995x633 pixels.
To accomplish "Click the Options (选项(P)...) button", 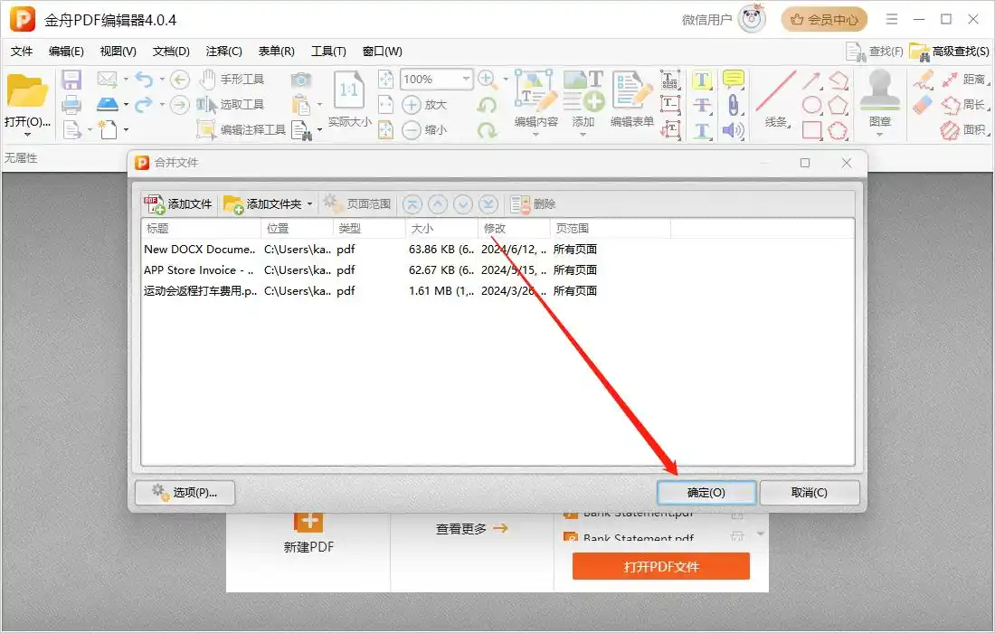I will pyautogui.click(x=185, y=492).
